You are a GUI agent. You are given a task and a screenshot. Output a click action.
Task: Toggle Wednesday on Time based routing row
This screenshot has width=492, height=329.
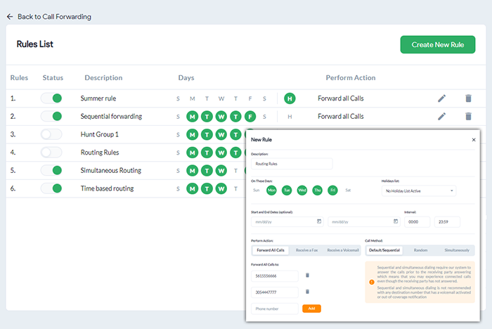tap(221, 188)
